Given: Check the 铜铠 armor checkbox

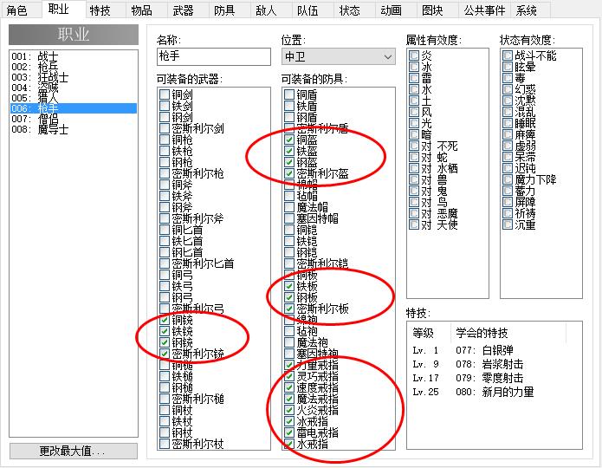Looking at the screenshot, I should pos(289,230).
